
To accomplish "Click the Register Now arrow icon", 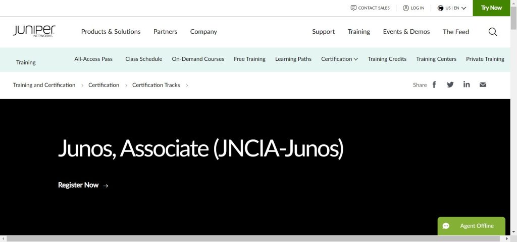I will [106, 186].
